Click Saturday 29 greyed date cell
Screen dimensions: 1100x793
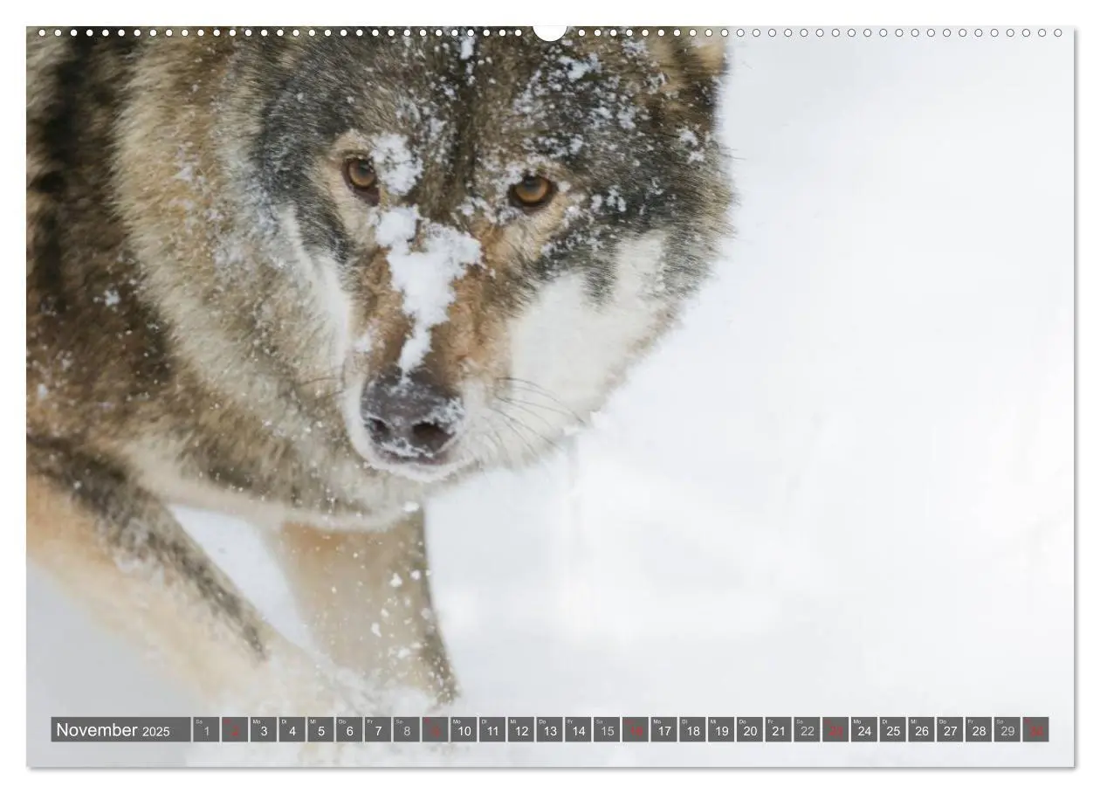coord(1007,729)
